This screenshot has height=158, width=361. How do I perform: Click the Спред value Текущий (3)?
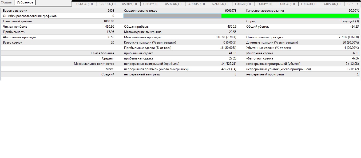coord(350,21)
